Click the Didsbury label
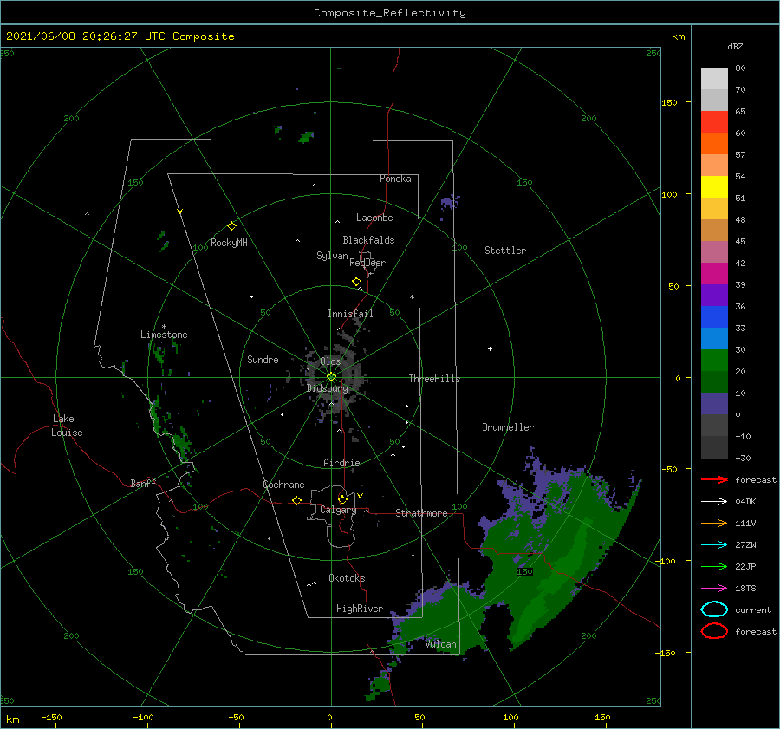 (x=328, y=388)
